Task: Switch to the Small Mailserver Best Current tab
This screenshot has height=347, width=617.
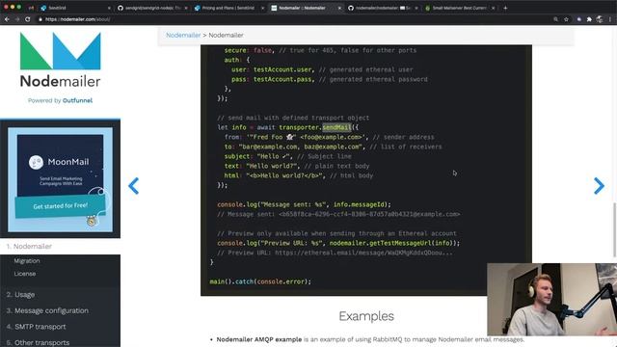Action: tap(459, 8)
